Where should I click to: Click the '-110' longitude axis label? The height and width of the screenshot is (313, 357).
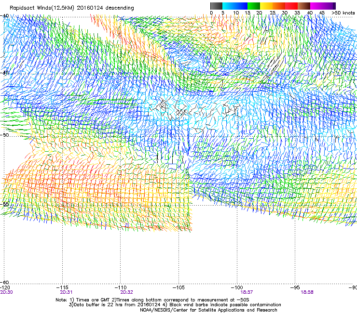coord(121,287)
